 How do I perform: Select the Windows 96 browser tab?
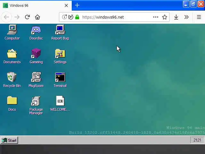(x=36, y=5)
